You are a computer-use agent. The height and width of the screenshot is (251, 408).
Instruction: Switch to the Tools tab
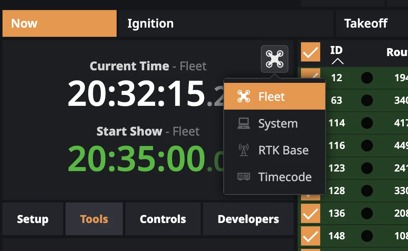[94, 219]
